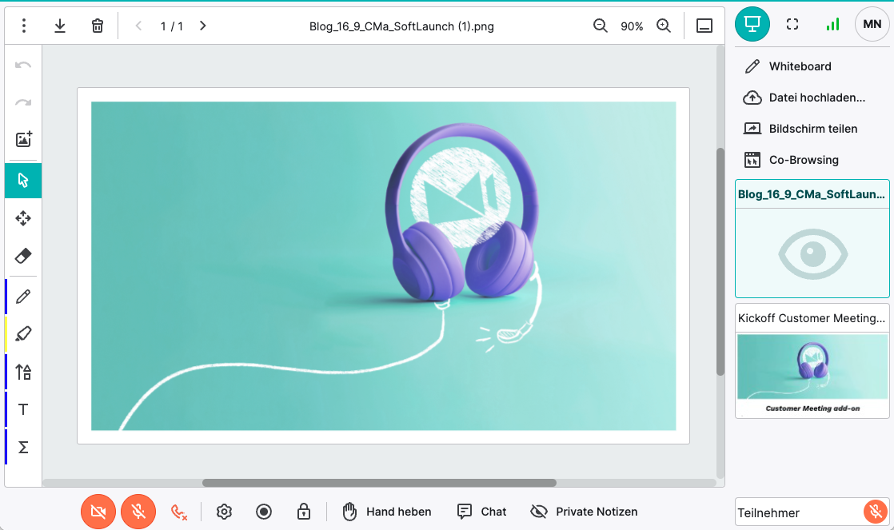Toggle the presentation screen button
Image resolution: width=894 pixels, height=530 pixels.
click(x=752, y=24)
